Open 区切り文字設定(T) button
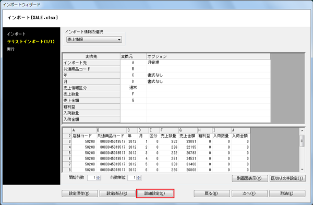 point(287,178)
